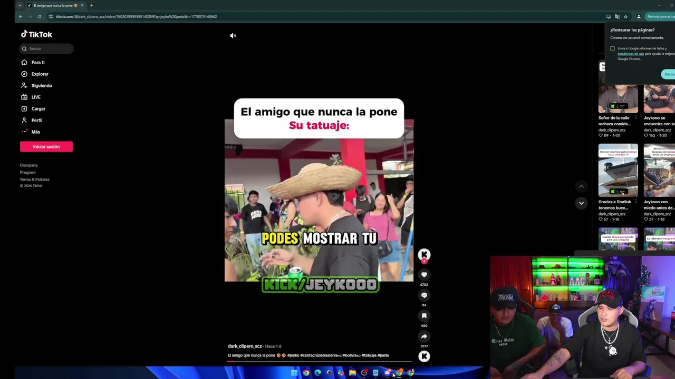
Task: Click the playing video area
Action: pos(319,200)
